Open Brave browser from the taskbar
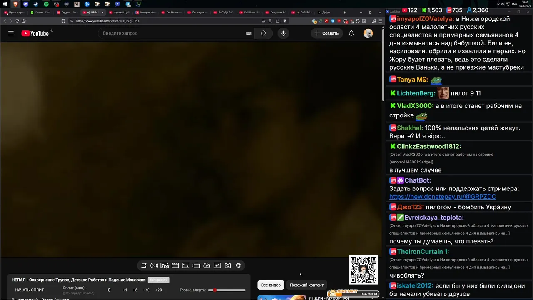533x300 pixels. click(x=15, y=4)
